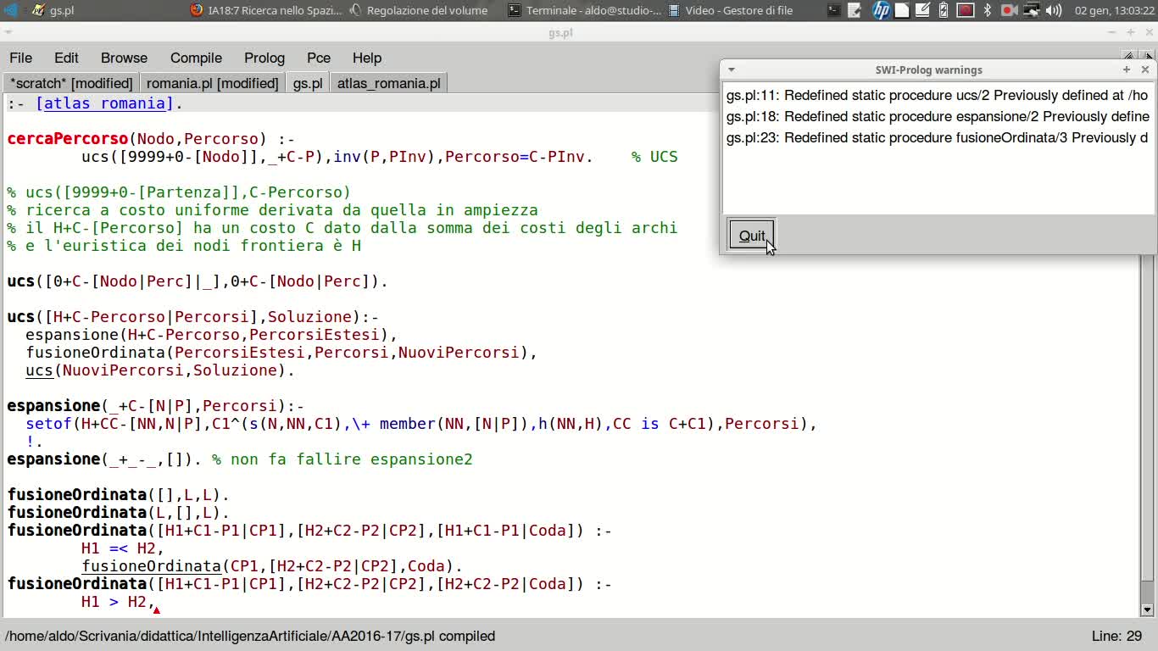Open Video - Gestore di file window
The height and width of the screenshot is (651, 1158).
click(x=731, y=10)
